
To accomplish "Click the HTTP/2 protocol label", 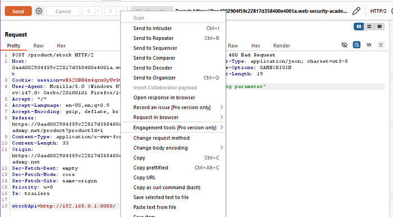I will pyautogui.click(x=378, y=11).
